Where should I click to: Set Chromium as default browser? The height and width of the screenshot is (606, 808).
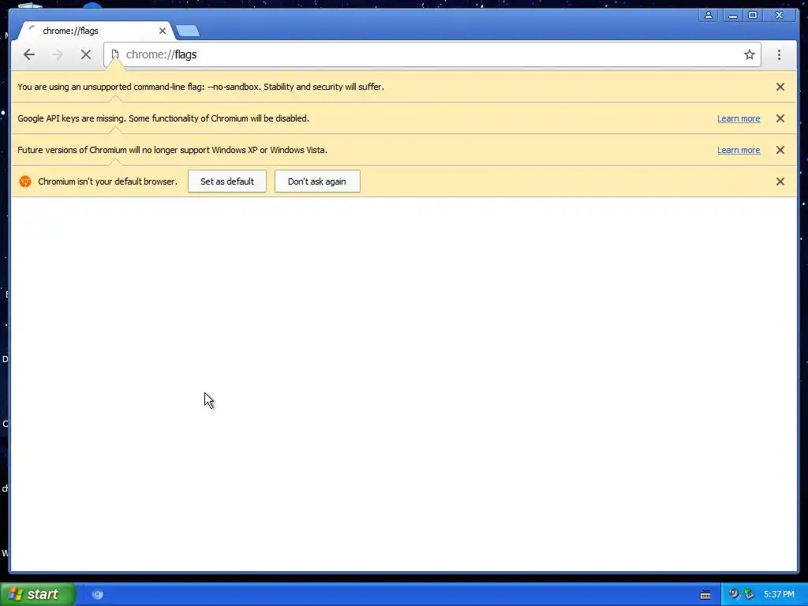227,181
